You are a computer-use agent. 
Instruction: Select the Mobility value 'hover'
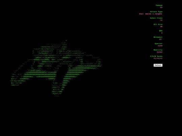coord(160,52)
